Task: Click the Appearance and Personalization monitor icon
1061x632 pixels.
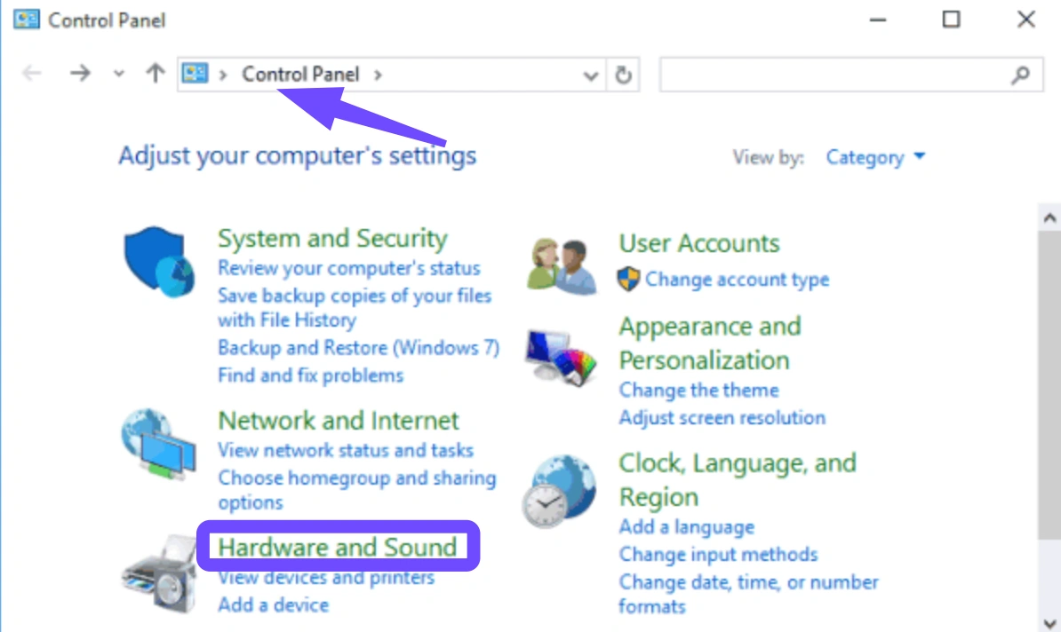Action: point(560,359)
